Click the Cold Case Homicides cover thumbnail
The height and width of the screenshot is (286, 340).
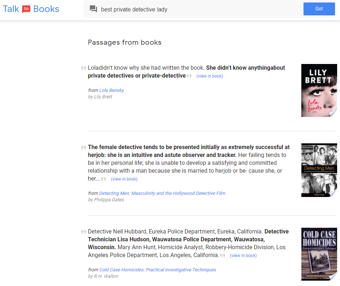pyautogui.click(x=319, y=254)
